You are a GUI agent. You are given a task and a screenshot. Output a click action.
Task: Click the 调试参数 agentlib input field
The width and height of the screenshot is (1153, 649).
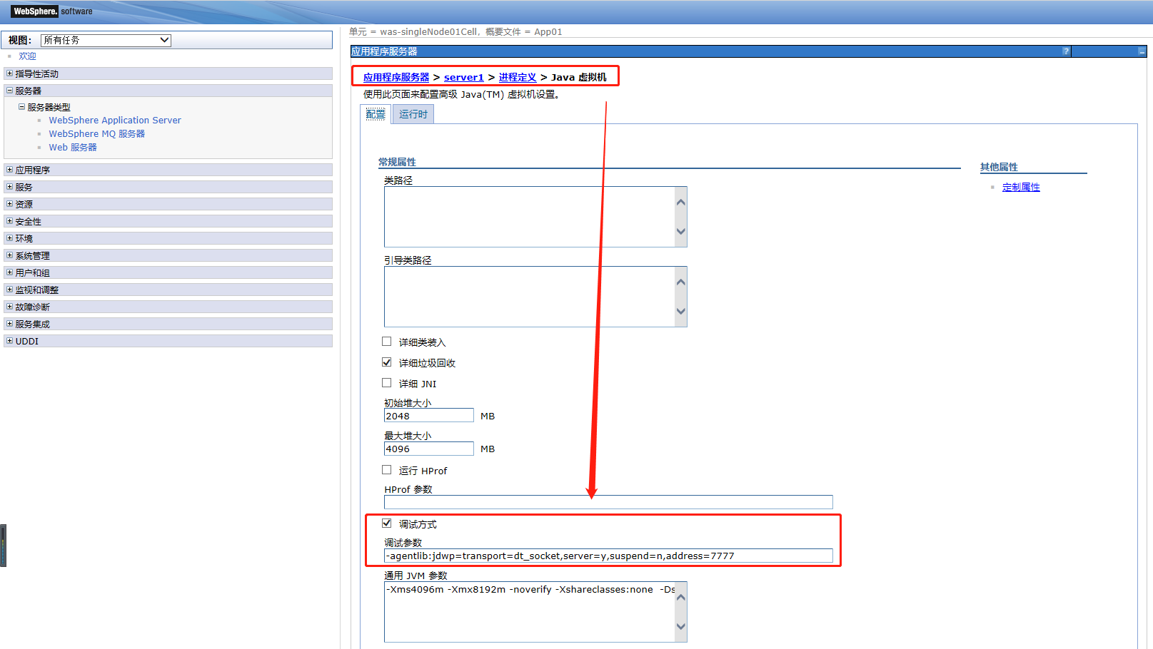point(608,556)
